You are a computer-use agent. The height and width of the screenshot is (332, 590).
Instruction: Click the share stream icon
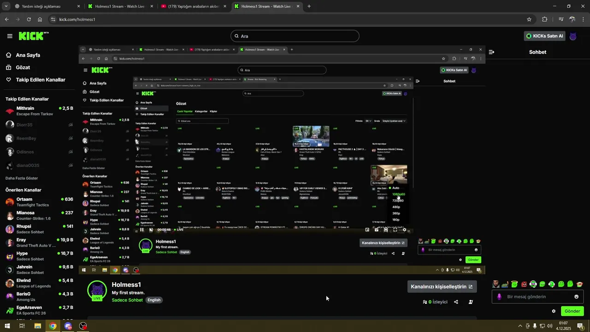pos(456,302)
